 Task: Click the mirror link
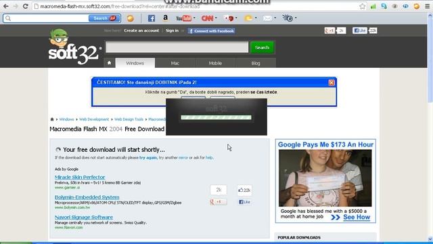pyautogui.click(x=183, y=158)
